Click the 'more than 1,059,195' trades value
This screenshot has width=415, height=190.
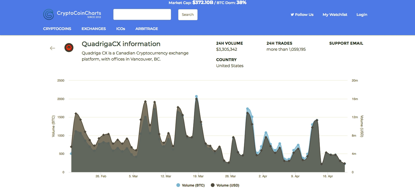[x=286, y=49]
